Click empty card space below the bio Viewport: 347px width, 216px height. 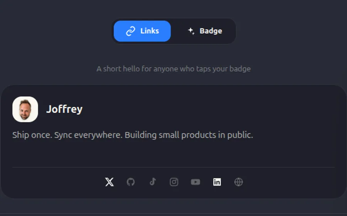click(x=173, y=153)
